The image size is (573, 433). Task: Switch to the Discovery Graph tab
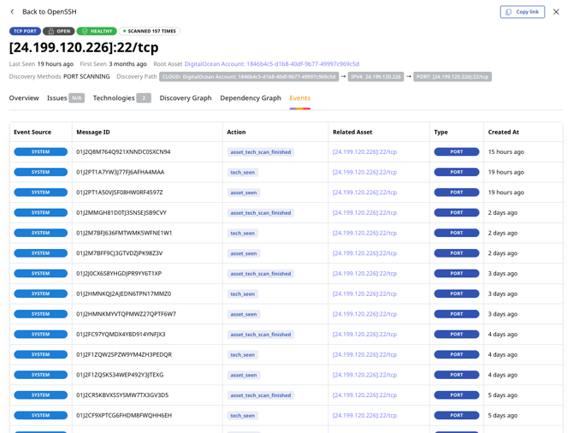tap(186, 98)
